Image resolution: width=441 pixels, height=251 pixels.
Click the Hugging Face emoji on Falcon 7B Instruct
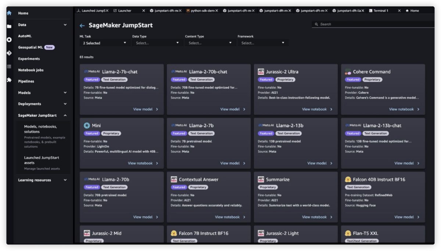point(174,233)
